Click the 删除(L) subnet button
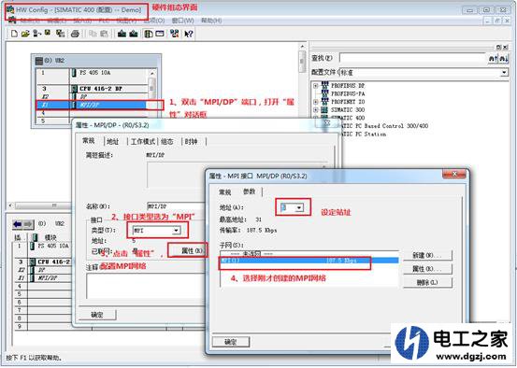Screen dimensions: 517x368 (x=427, y=282)
